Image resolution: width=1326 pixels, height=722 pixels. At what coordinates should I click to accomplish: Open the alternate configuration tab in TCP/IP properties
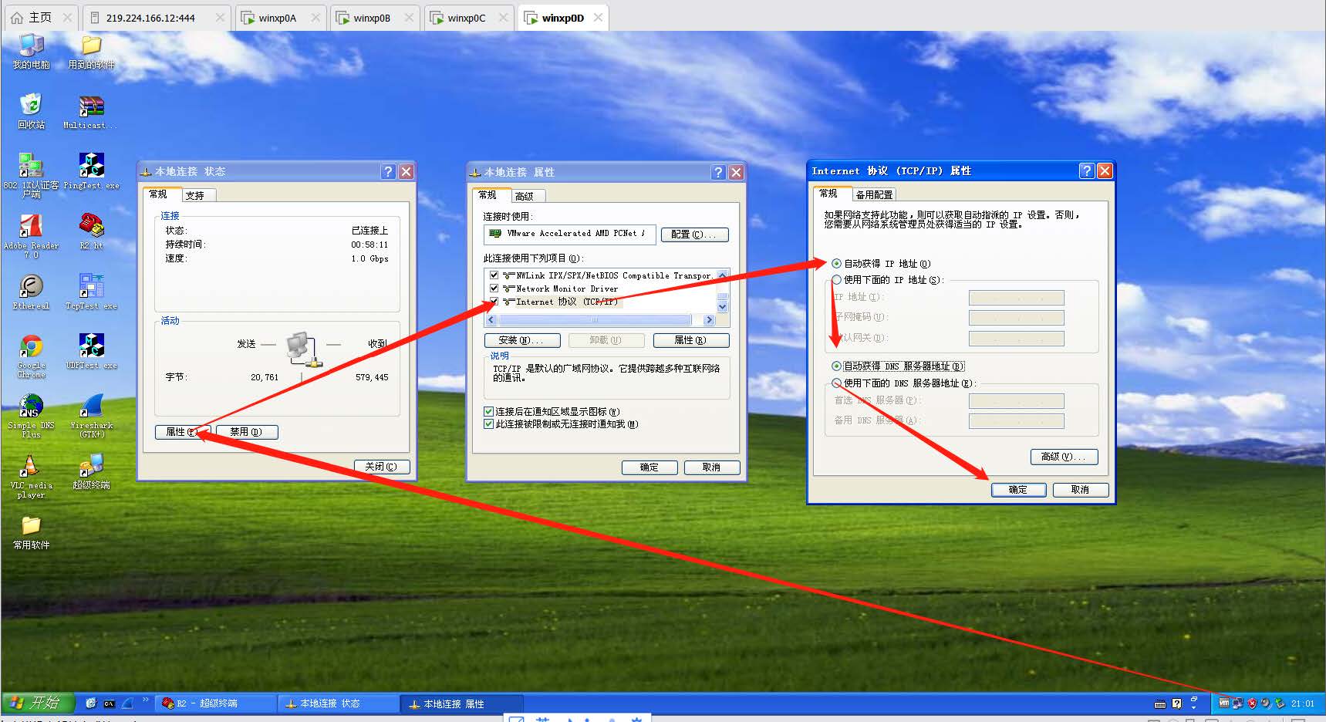point(873,194)
